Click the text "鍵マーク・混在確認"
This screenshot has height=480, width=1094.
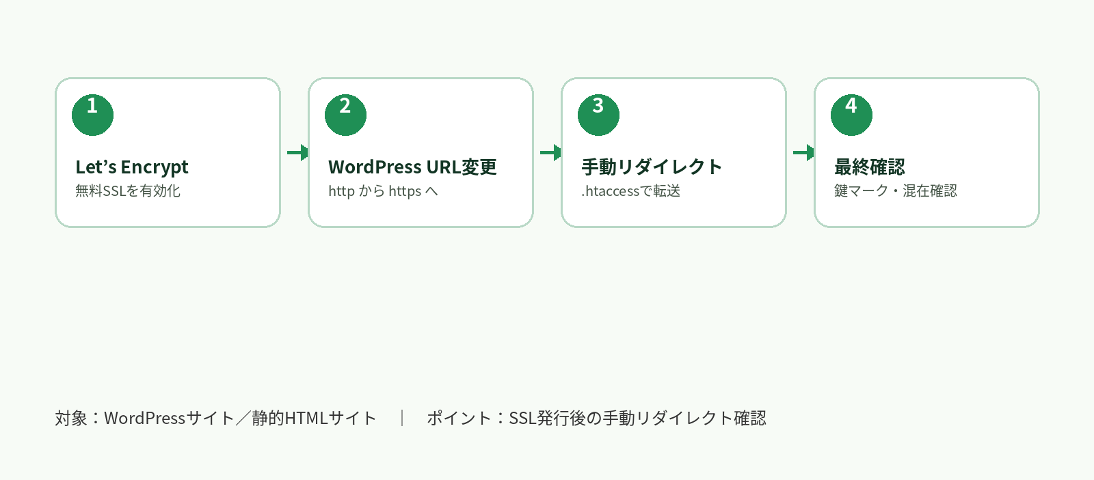895,191
